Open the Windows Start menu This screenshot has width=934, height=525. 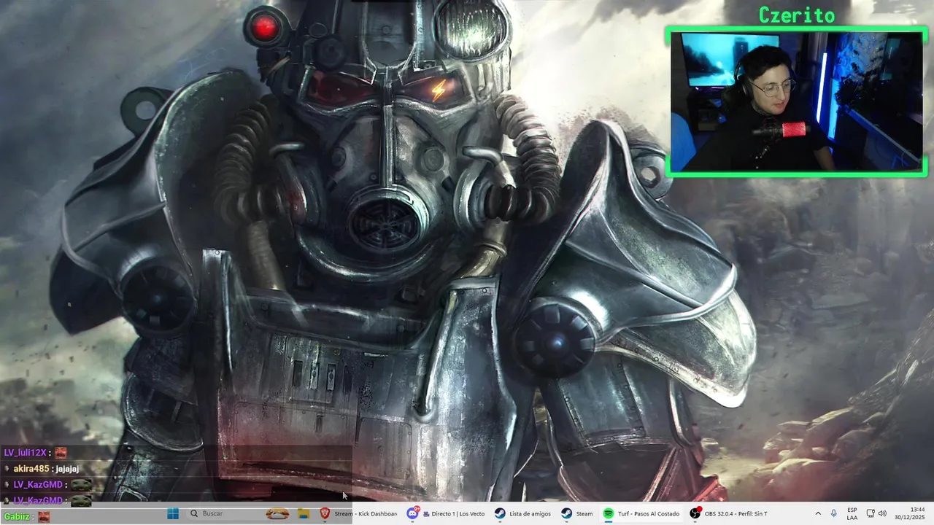click(173, 513)
